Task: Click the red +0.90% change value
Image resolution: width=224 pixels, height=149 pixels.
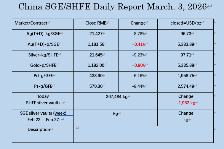Action: tap(138, 65)
